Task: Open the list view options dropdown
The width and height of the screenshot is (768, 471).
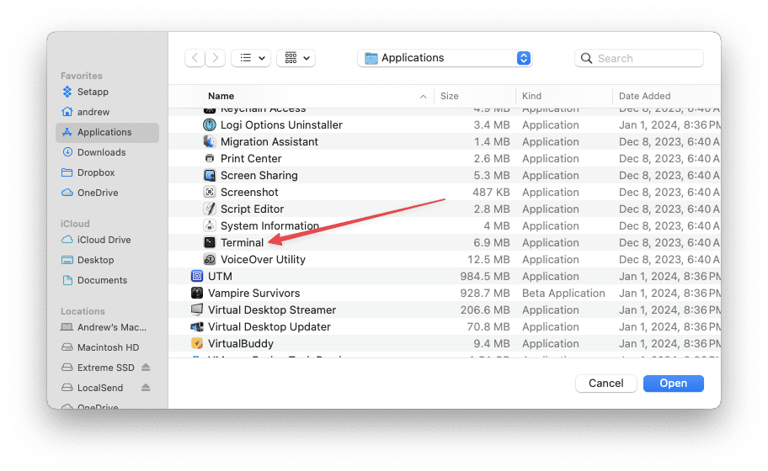Action: (251, 58)
